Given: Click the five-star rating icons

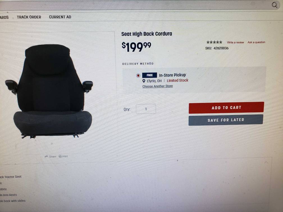Looking at the screenshot, I should [214, 42].
